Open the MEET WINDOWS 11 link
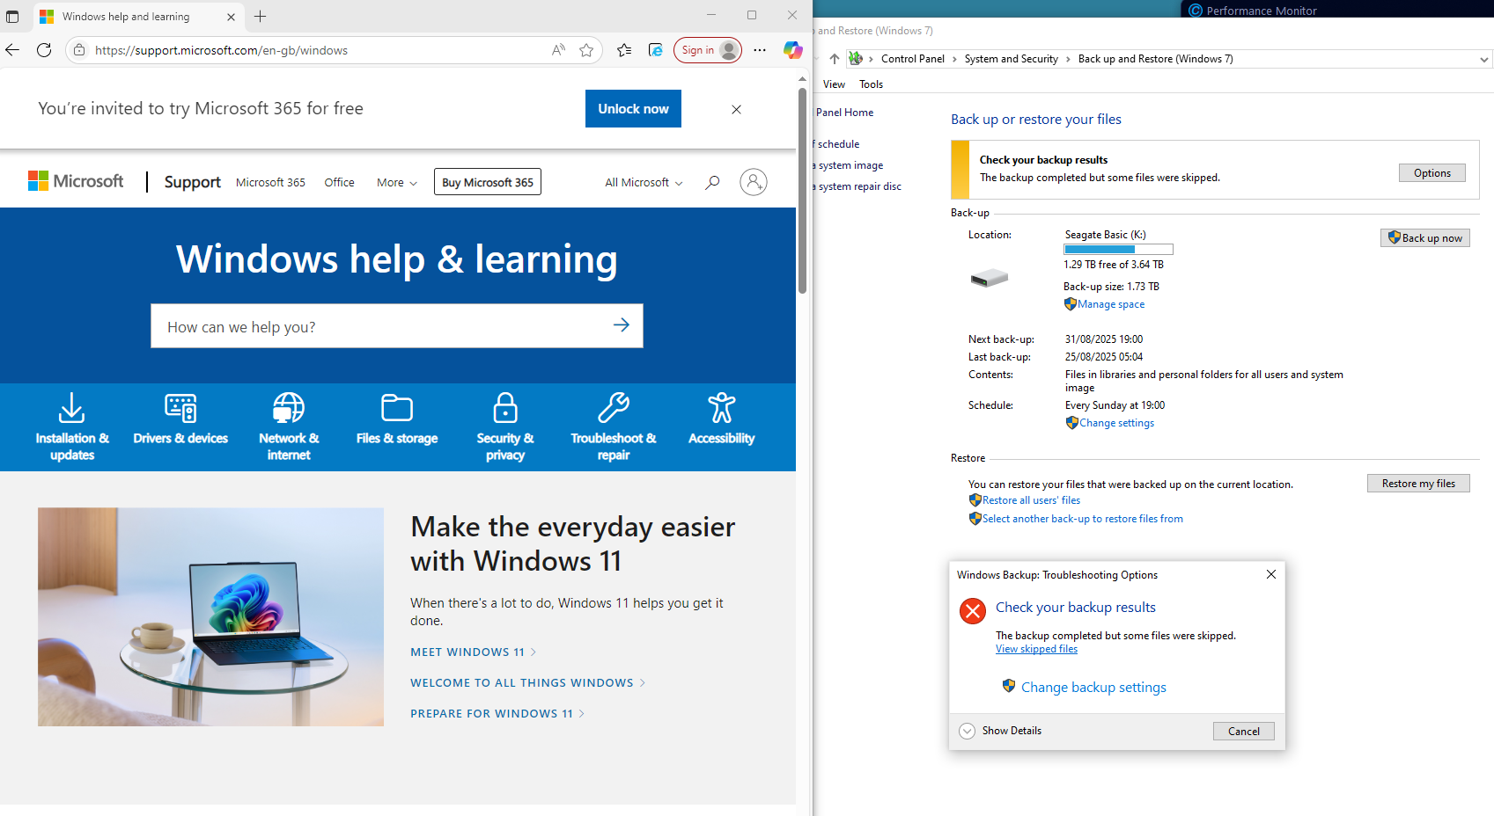The image size is (1494, 816). (473, 652)
